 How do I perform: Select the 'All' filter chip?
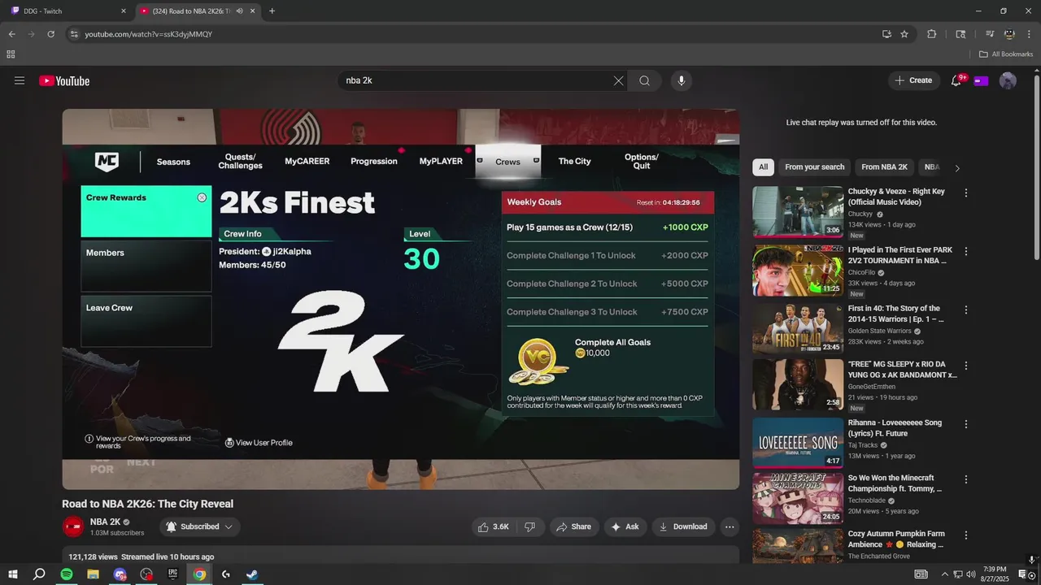point(763,167)
